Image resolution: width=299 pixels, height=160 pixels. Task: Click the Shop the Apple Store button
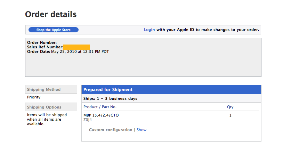pos(54,30)
